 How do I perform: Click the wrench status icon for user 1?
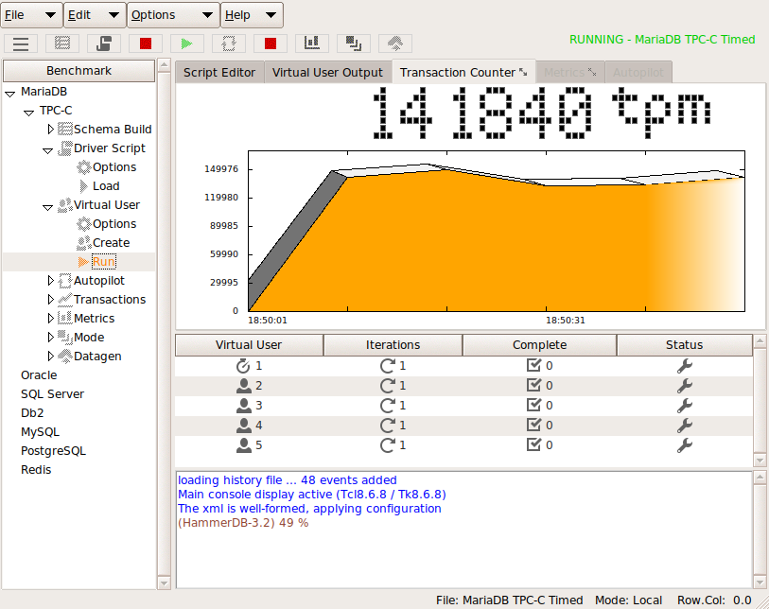tap(685, 366)
